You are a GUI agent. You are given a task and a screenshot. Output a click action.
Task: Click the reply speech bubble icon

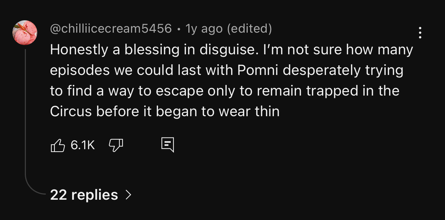coord(168,145)
